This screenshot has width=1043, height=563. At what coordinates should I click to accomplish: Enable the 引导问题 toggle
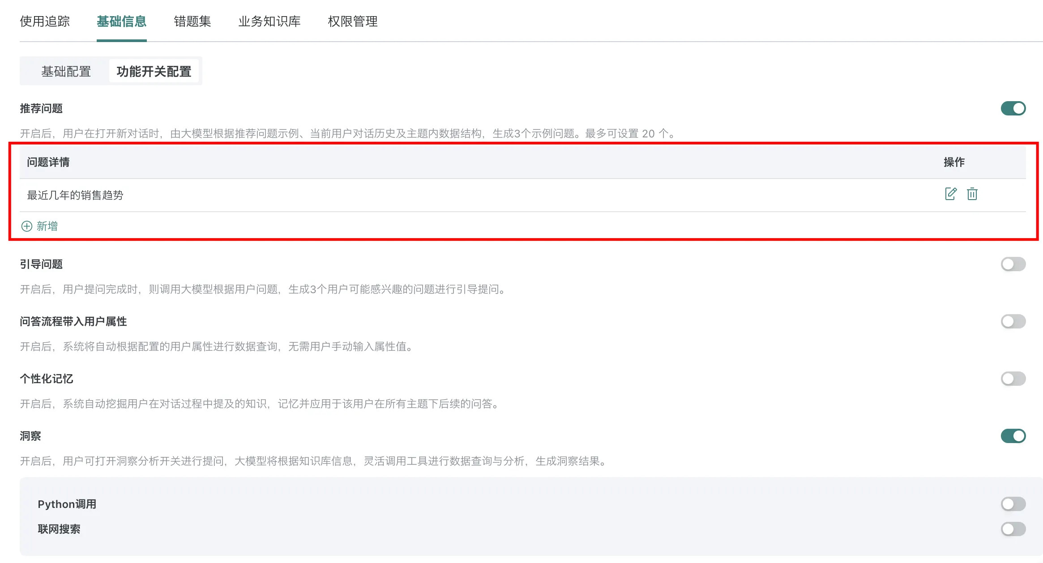(1013, 264)
